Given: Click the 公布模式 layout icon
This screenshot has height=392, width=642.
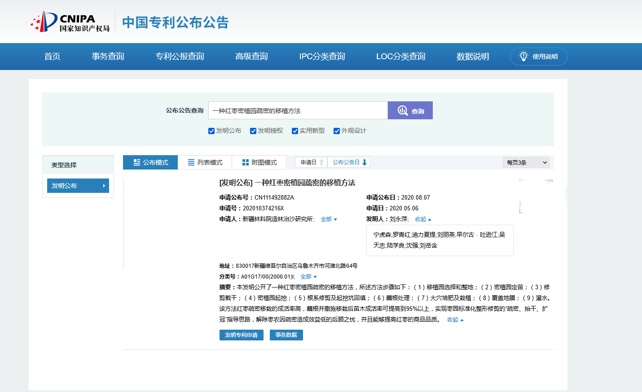Looking at the screenshot, I should click(137, 162).
